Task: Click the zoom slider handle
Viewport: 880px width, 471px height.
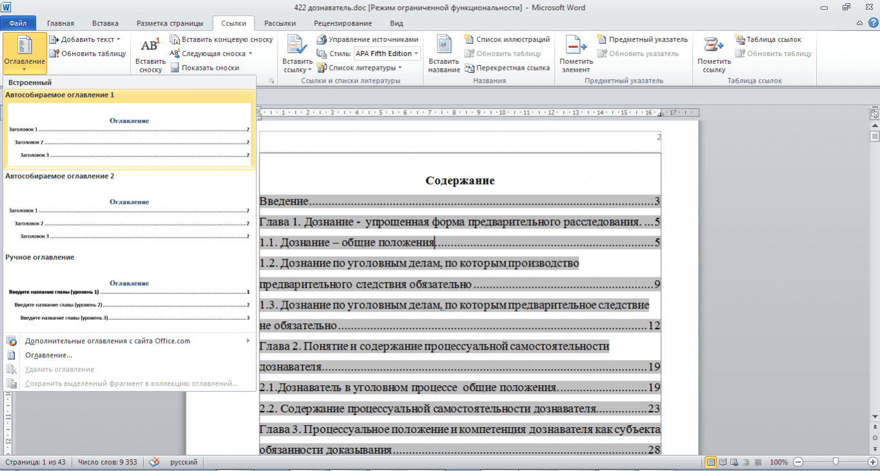Action: pos(835,462)
